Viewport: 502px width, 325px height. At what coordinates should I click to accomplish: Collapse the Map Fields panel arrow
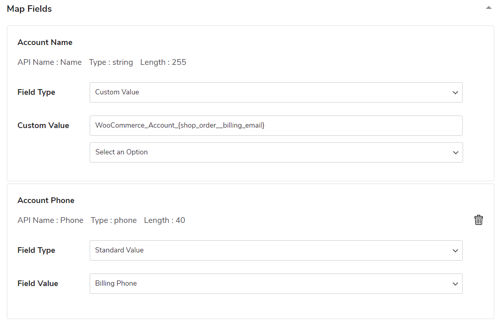coord(489,8)
